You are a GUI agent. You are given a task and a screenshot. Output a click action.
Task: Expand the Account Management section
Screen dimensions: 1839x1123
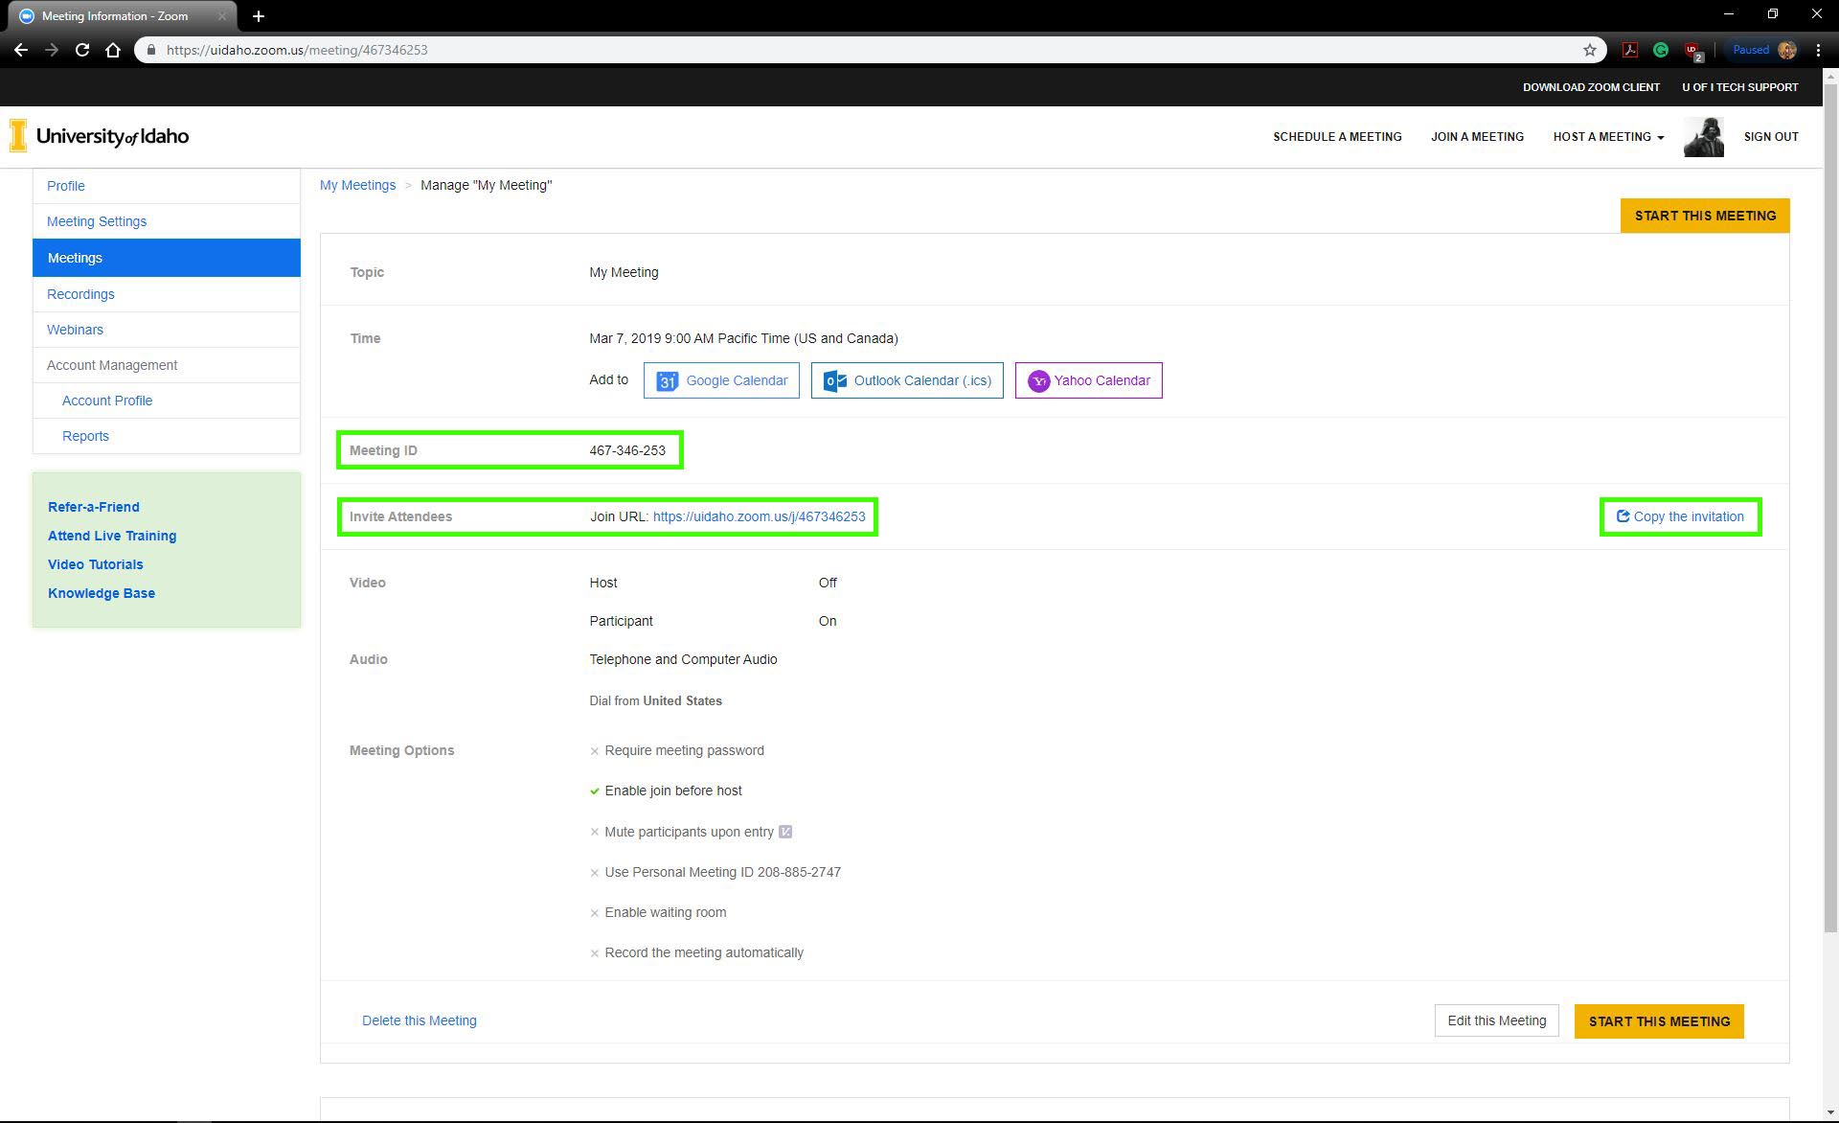(110, 365)
